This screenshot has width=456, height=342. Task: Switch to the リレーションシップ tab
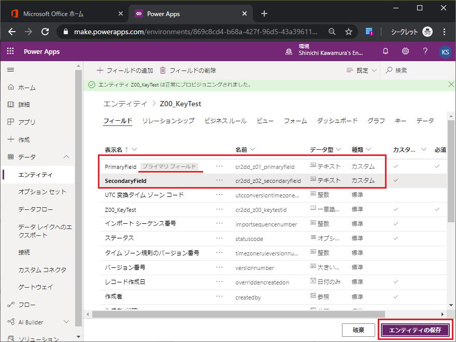pyautogui.click(x=168, y=121)
